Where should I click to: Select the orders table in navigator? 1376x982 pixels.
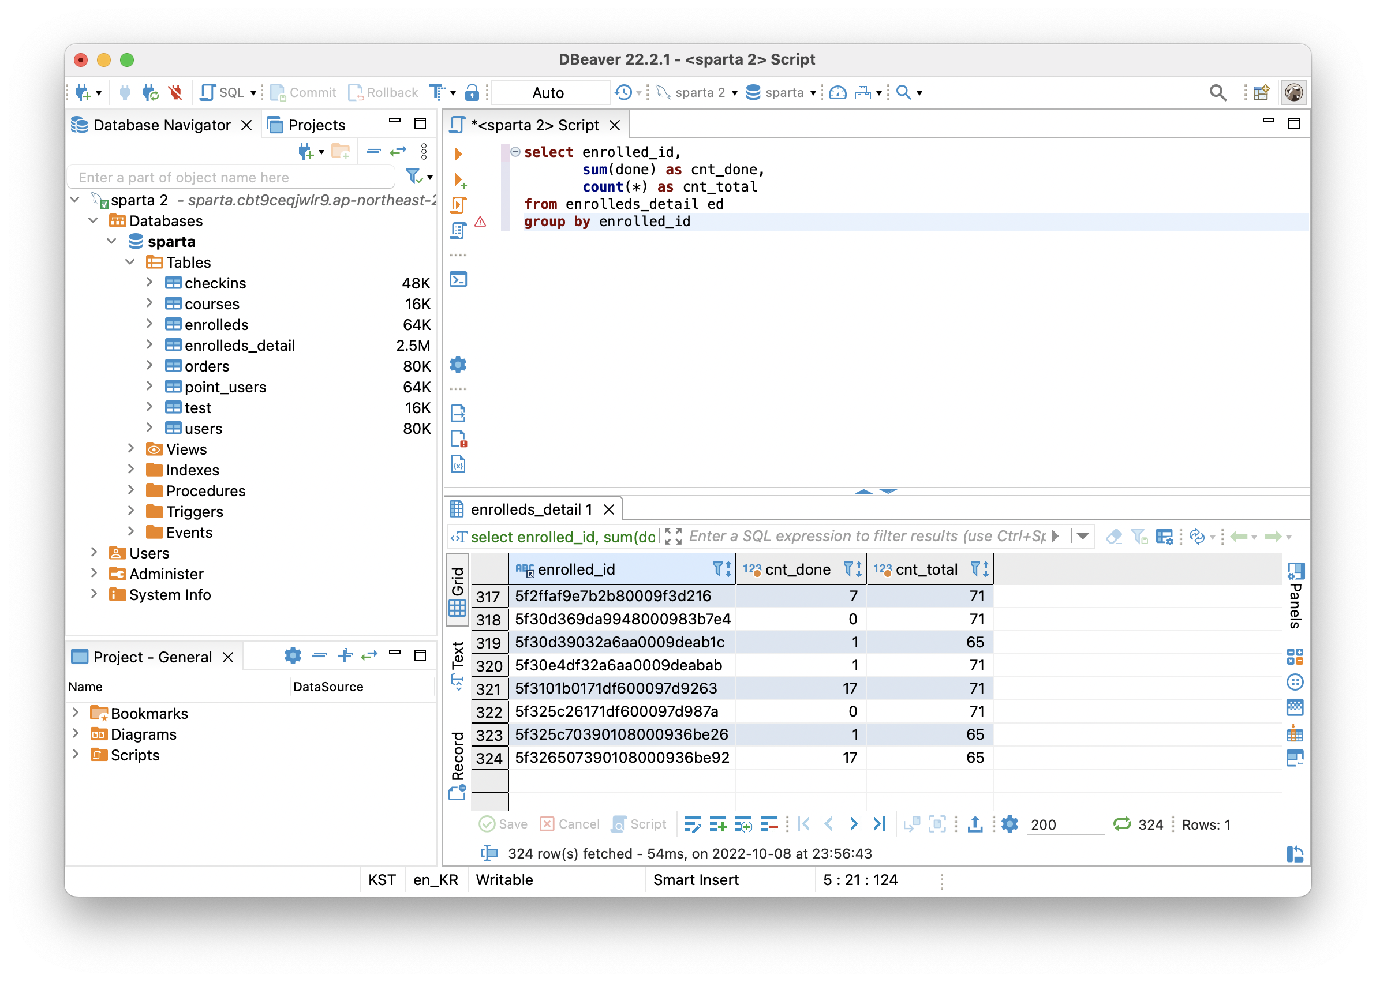click(207, 366)
